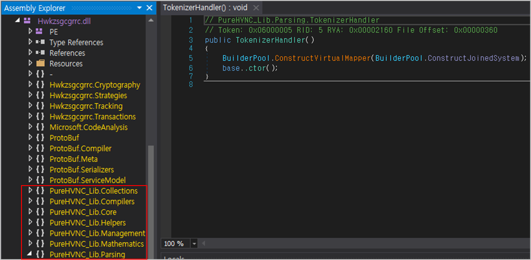This screenshot has width=531, height=260.
Task: Expand the Hwkzsgcgrrc.Cryptography namespace
Action: [x=30, y=84]
